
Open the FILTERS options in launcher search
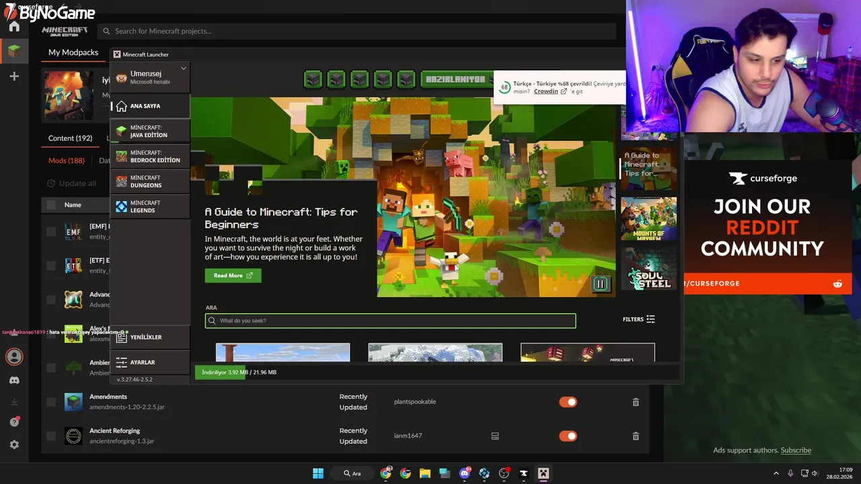tap(638, 319)
